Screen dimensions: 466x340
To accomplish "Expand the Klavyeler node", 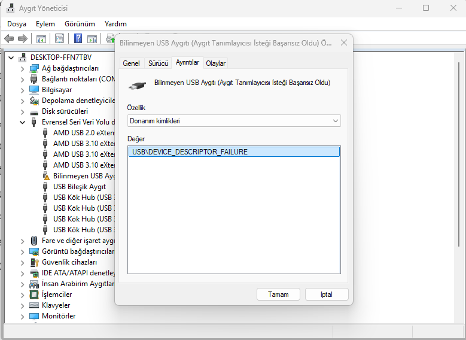I will coord(23,305).
